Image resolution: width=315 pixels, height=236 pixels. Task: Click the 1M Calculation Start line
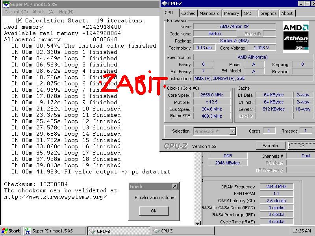(x=80, y=20)
